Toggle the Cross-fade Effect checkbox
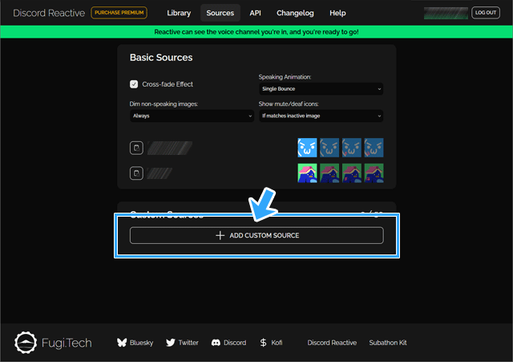Image resolution: width=513 pixels, height=362 pixels. click(134, 84)
